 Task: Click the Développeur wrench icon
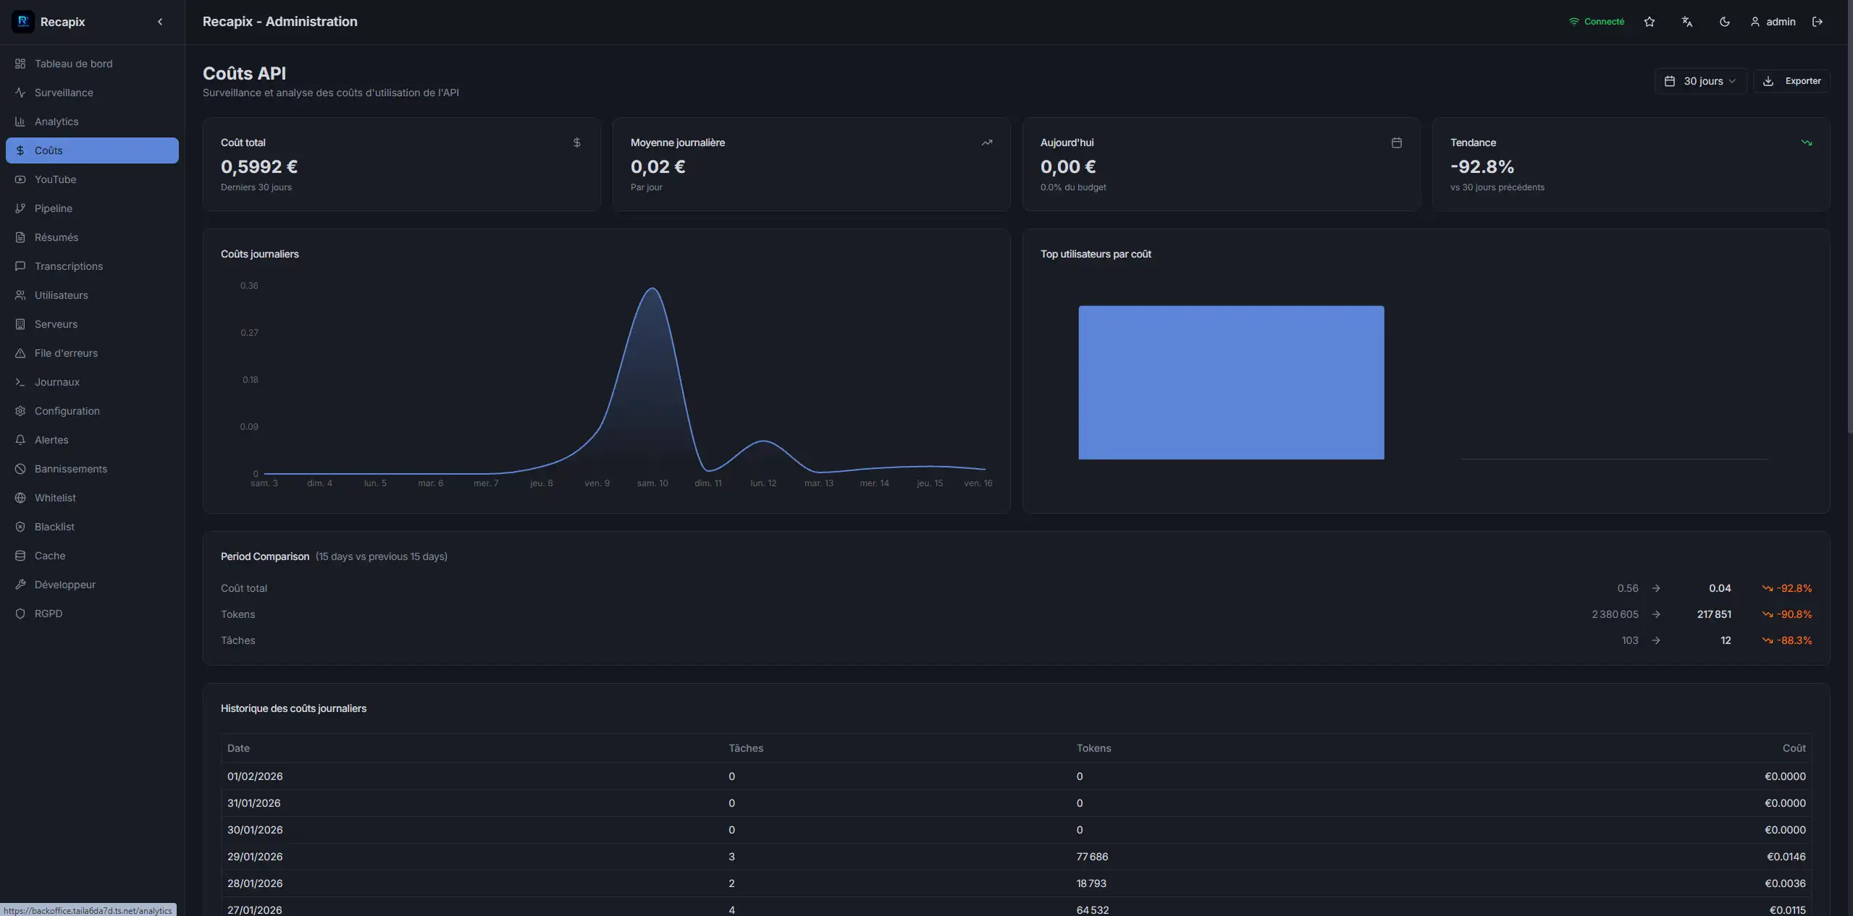coord(20,585)
